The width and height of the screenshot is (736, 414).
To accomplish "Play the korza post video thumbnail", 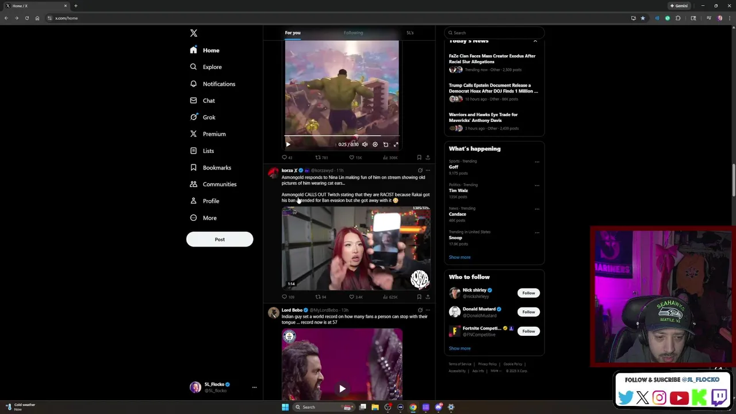I will click(356, 248).
